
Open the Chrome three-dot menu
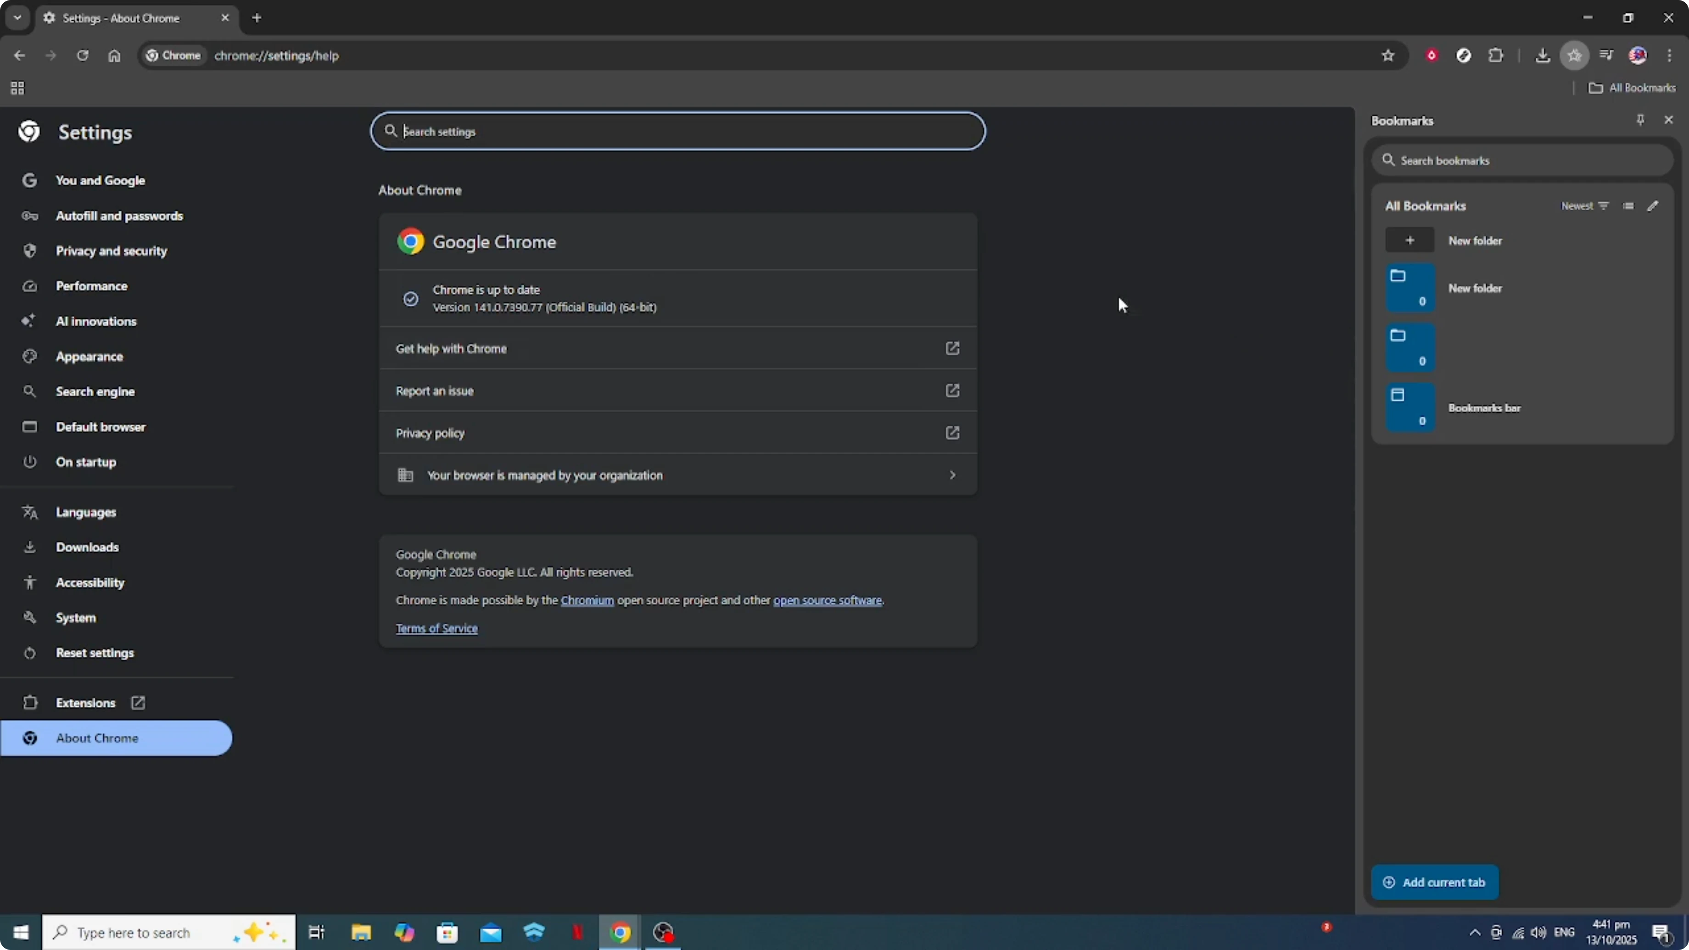[1669, 56]
